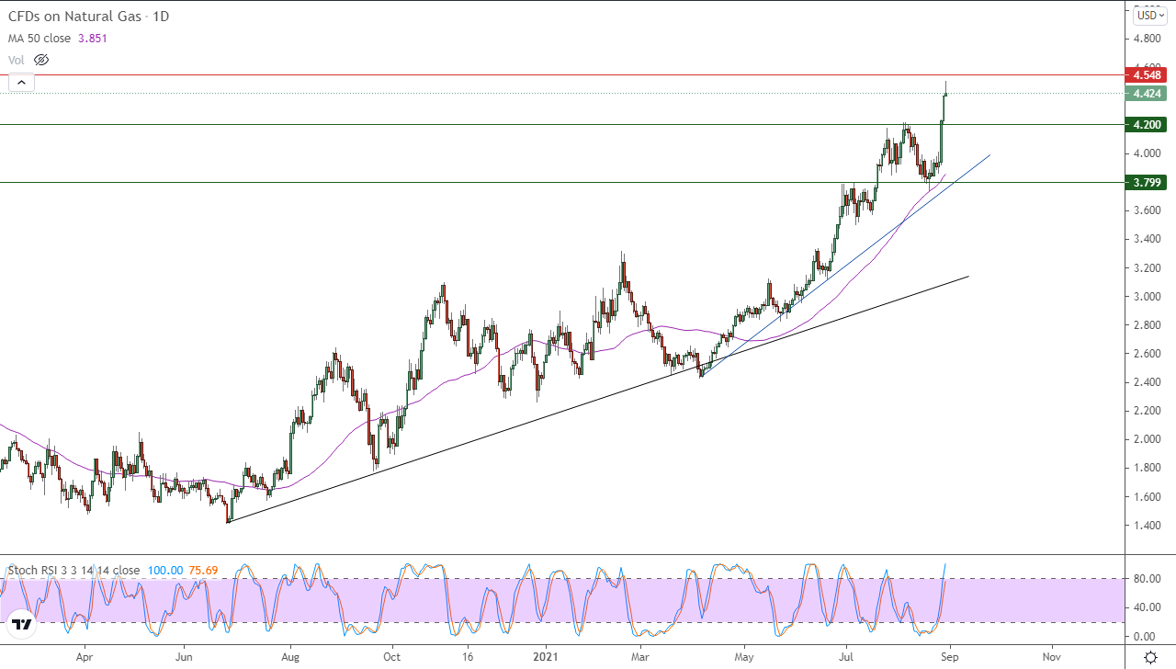Click the 3.600 price axis label
The height and width of the screenshot is (669, 1176).
1148,210
